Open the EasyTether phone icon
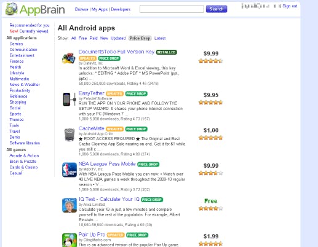318x247 pixels. 70,99
